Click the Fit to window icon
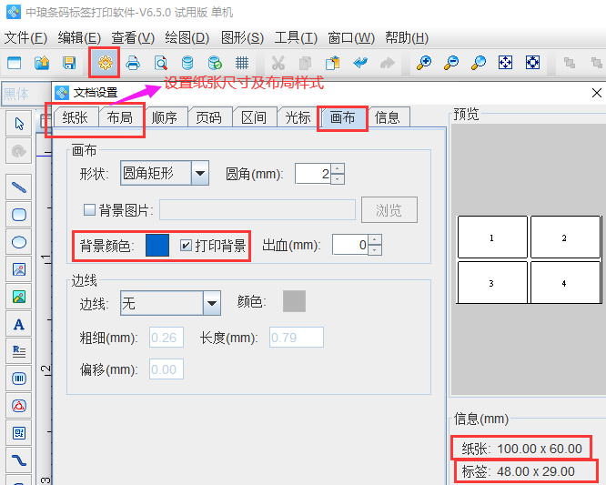The image size is (606, 485). (506, 63)
